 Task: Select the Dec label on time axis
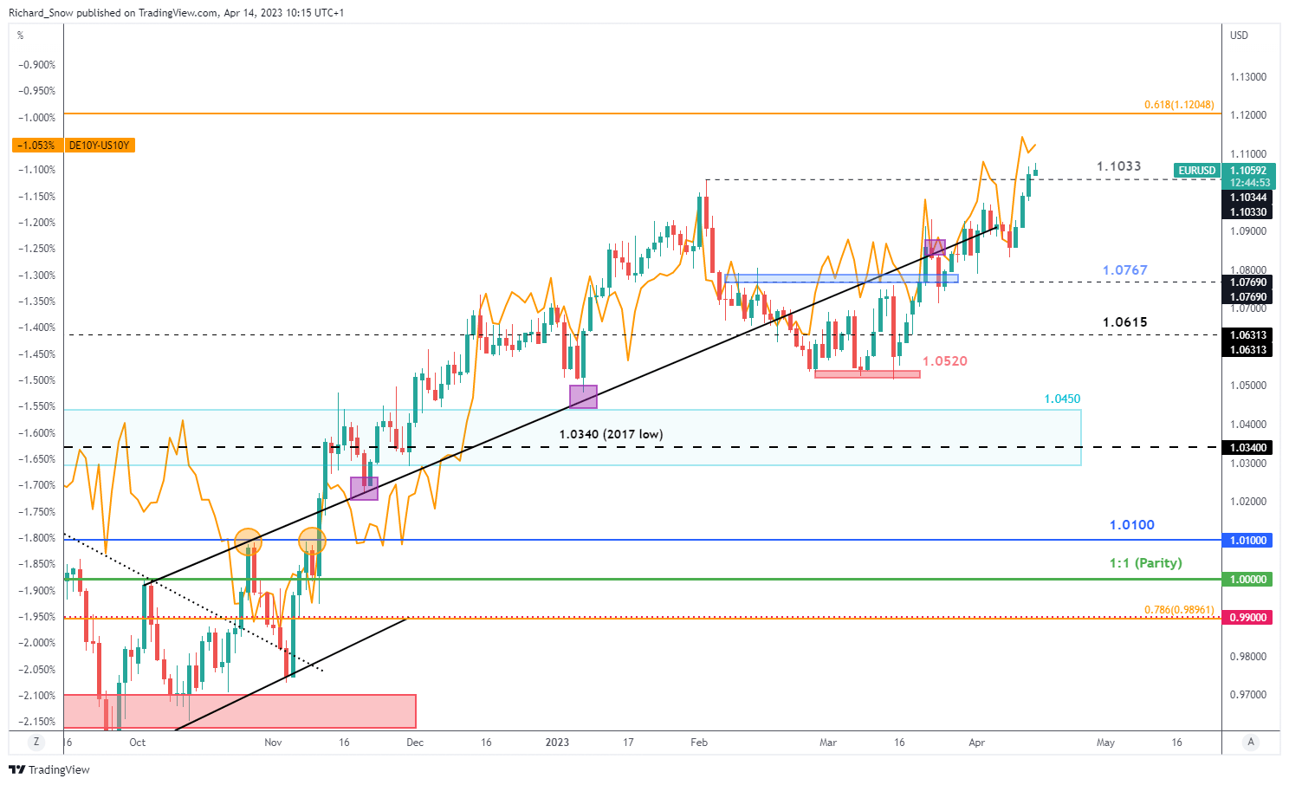tap(415, 743)
